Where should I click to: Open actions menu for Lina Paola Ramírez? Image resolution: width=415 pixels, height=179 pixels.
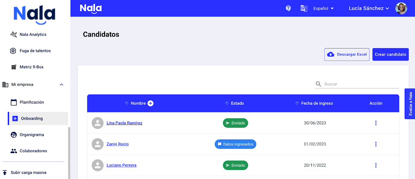point(376,123)
